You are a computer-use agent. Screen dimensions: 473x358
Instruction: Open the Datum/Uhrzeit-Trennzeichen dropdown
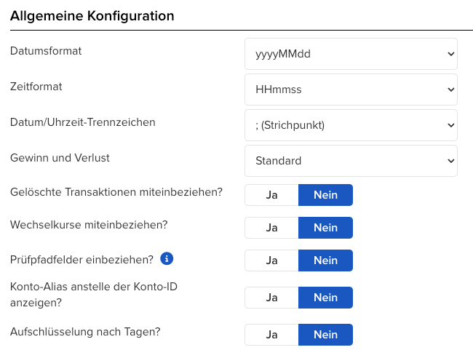351,125
